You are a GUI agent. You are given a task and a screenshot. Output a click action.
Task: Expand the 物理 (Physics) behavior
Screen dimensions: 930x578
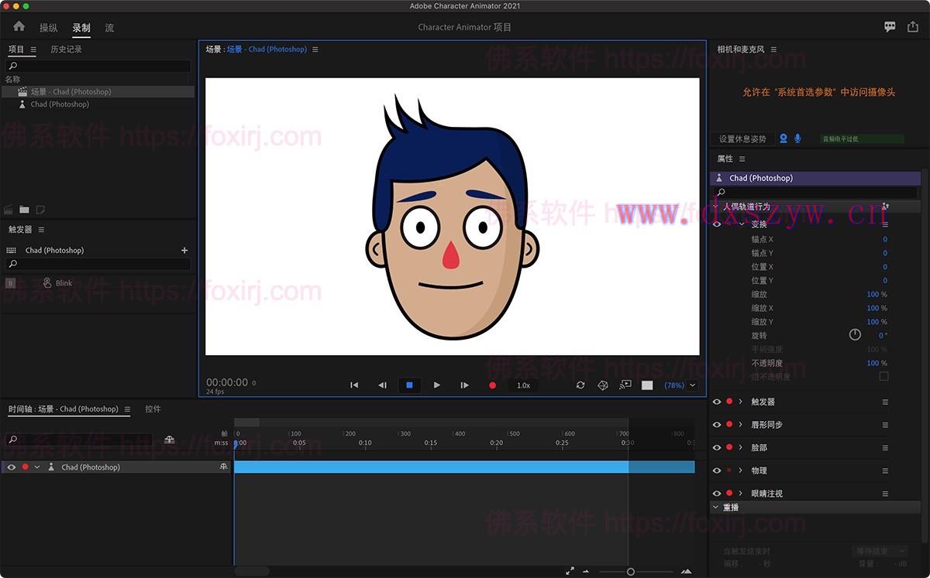(x=741, y=470)
